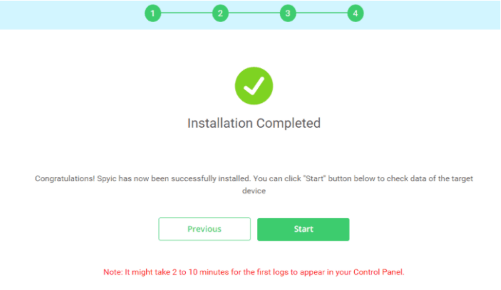Viewport: 501px width, 290px height.
Task: Click the quoted "Start" word in the paragraph
Action: [315, 178]
